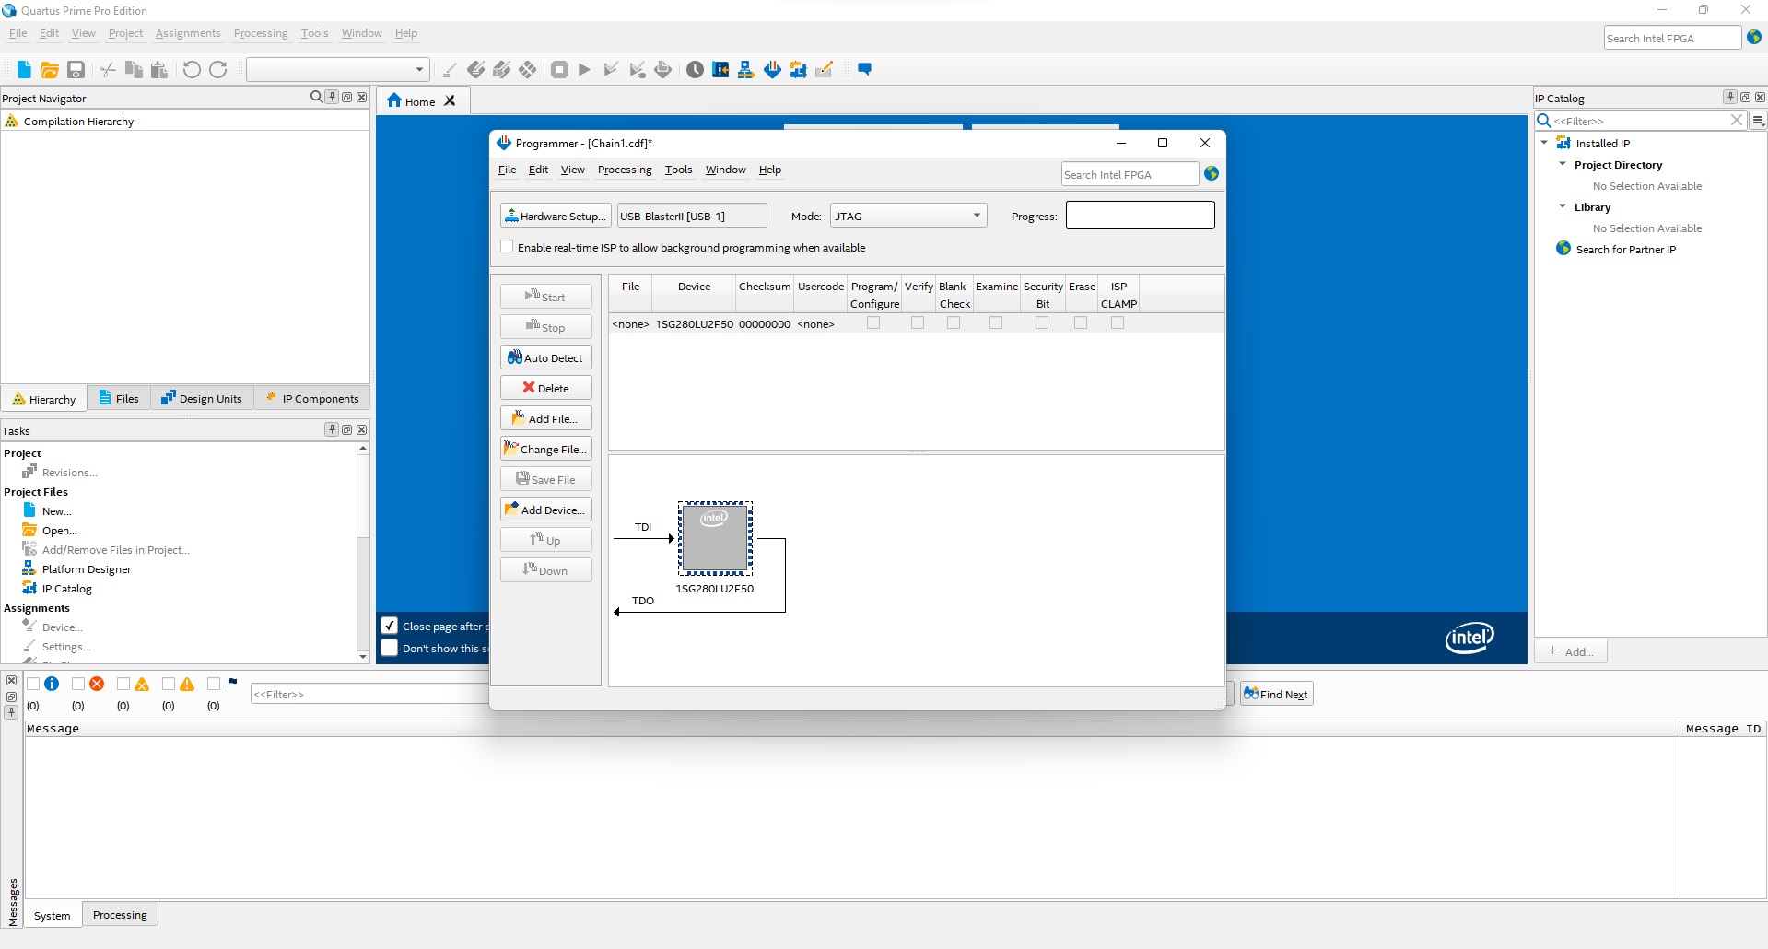This screenshot has width=1768, height=949.
Task: Click the Add File button
Action: (546, 418)
